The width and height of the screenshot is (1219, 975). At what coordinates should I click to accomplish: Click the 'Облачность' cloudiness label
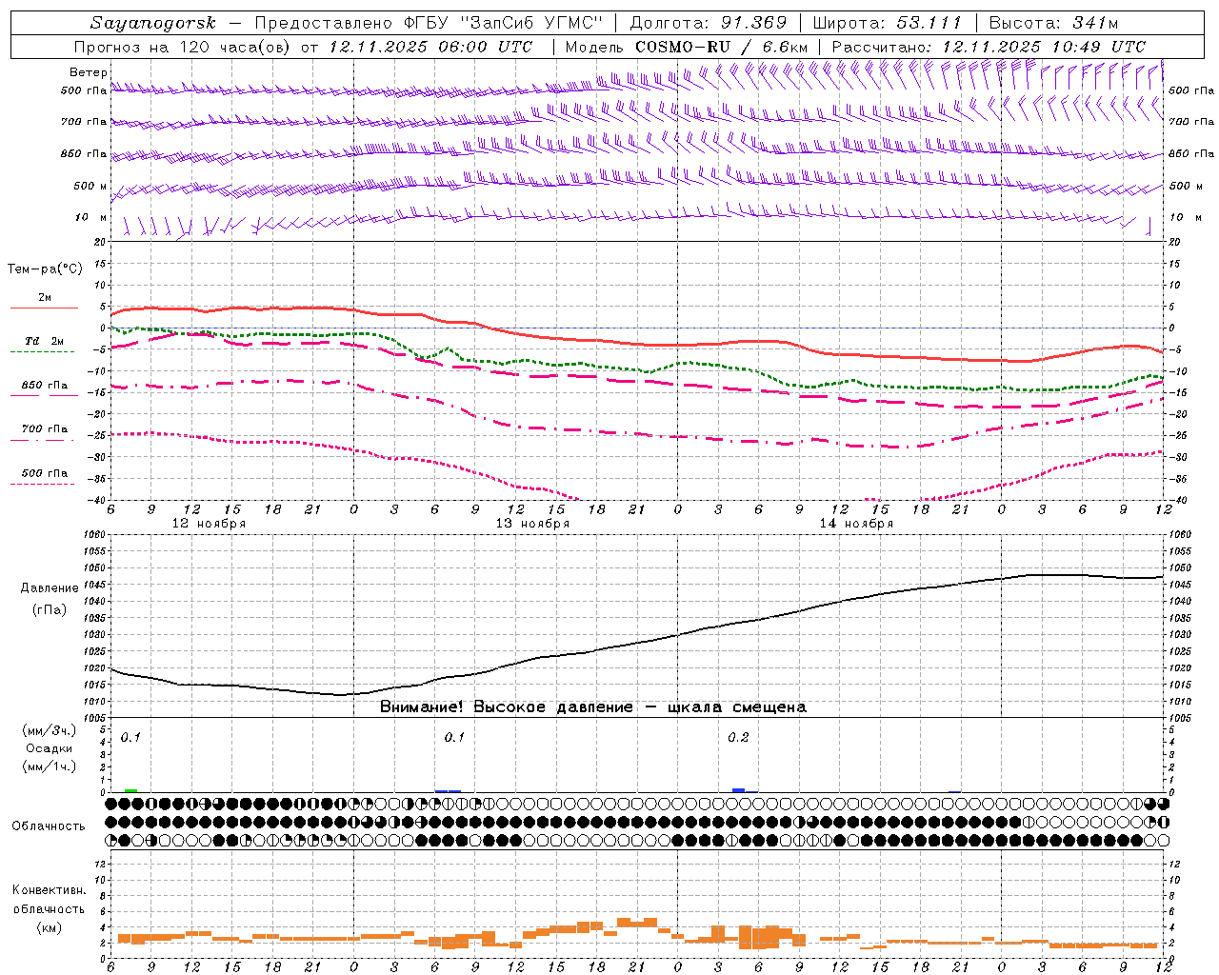[49, 826]
